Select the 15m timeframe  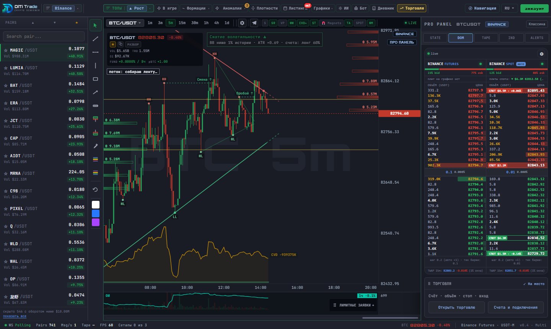[x=182, y=23]
